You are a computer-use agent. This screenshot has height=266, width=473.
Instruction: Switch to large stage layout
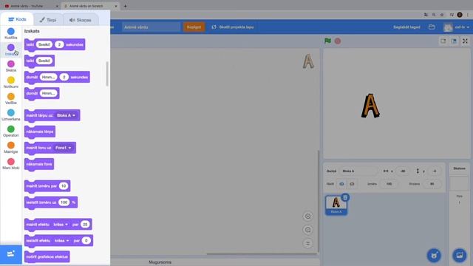454,41
